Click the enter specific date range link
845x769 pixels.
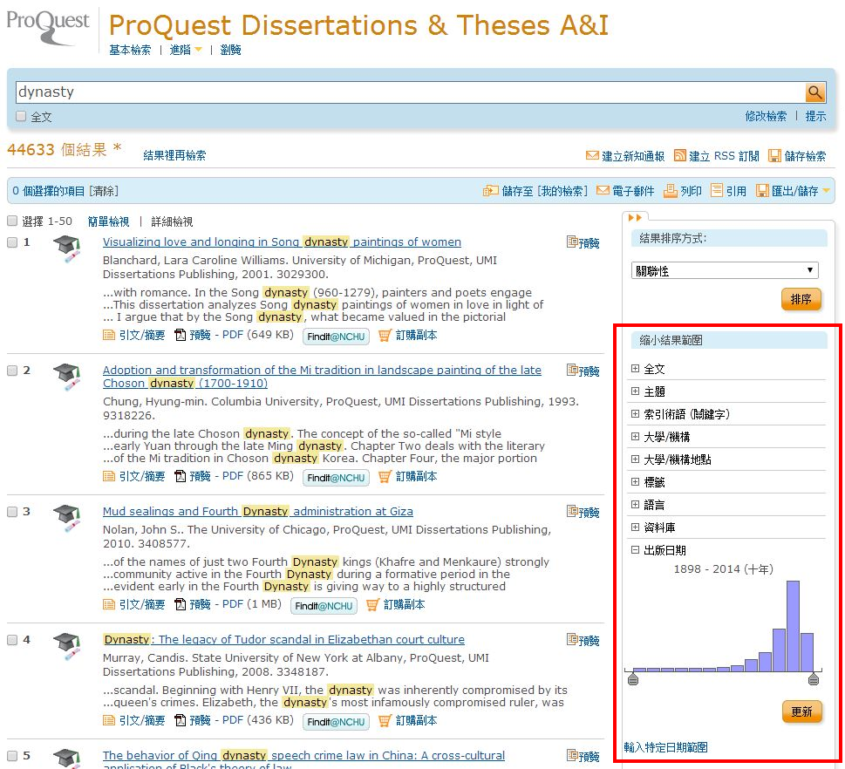665,747
